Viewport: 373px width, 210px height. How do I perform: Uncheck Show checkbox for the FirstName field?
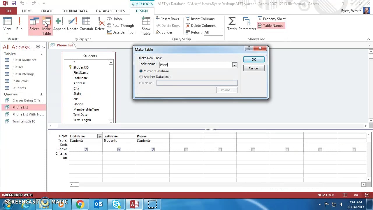[86, 149]
